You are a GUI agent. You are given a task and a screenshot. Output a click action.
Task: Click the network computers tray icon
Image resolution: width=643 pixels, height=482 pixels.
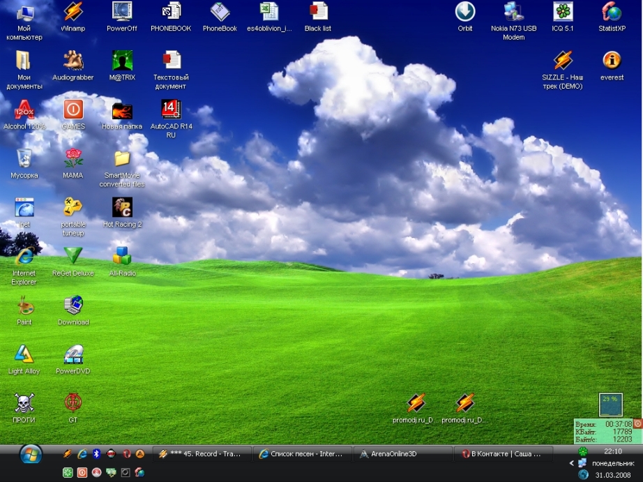click(583, 463)
